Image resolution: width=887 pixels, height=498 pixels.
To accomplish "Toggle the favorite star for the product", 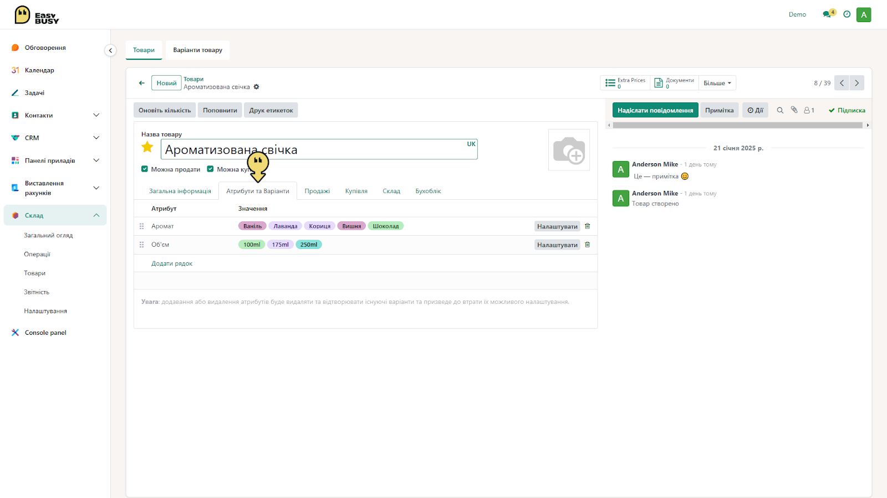I will click(x=147, y=147).
